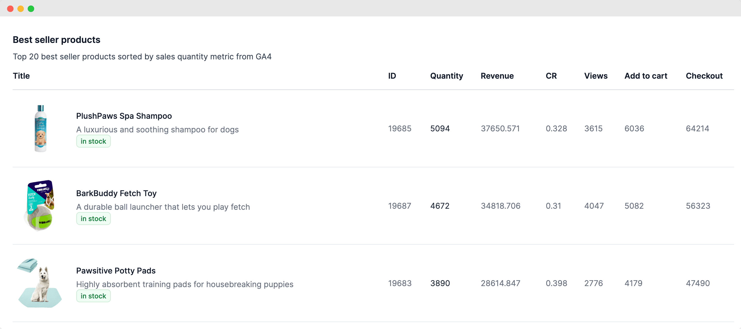Image resolution: width=741 pixels, height=329 pixels.
Task: Click the in stock badge for Potty Pads
Action: [x=93, y=296]
